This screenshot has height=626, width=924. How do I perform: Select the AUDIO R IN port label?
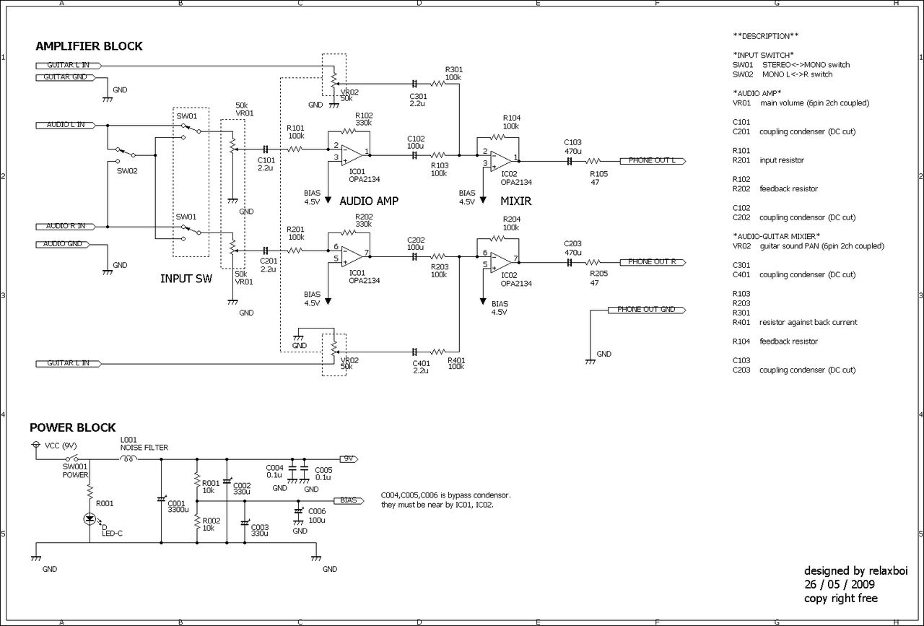tap(66, 226)
